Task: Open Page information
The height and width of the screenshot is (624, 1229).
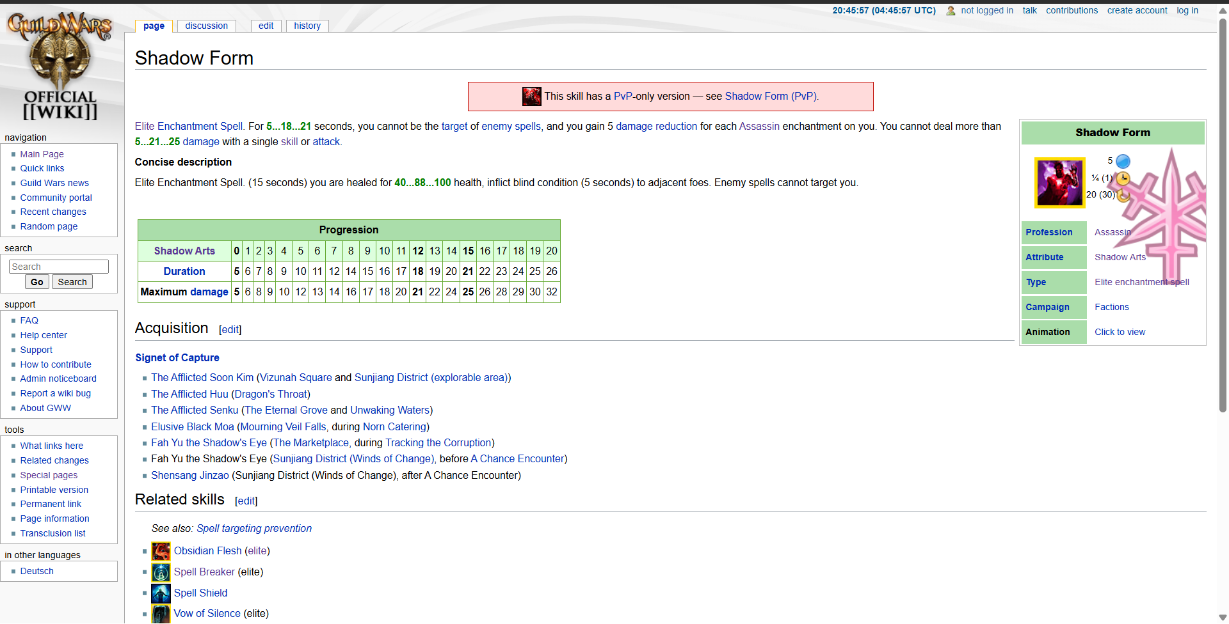Action: click(x=54, y=519)
